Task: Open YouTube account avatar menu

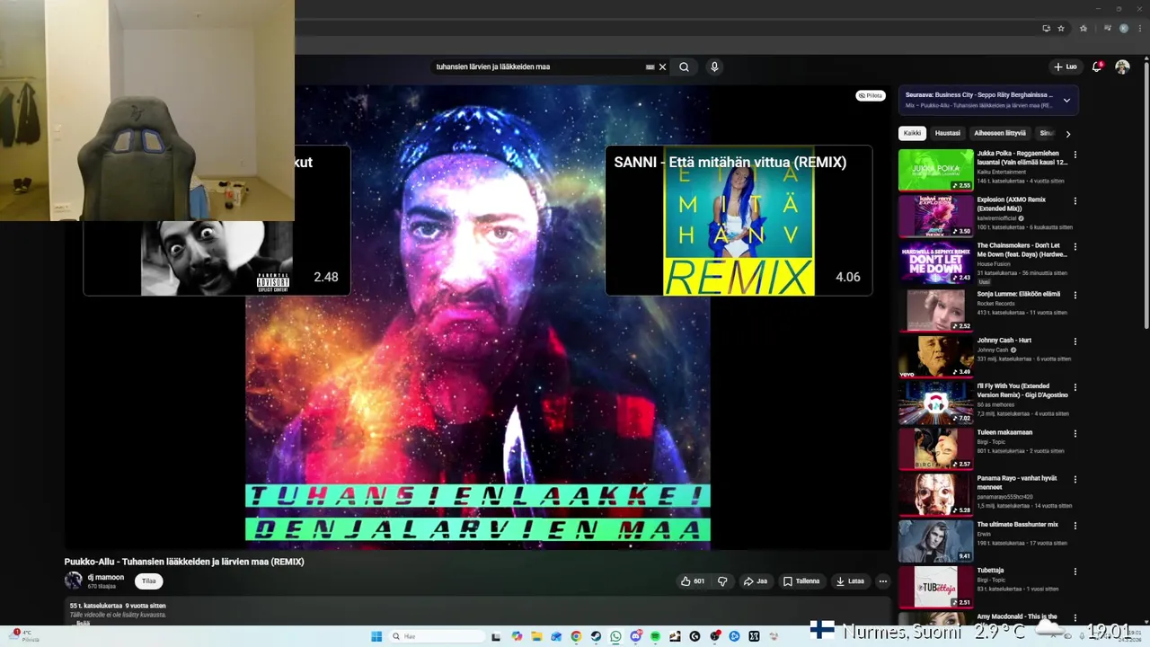Action: (1122, 66)
